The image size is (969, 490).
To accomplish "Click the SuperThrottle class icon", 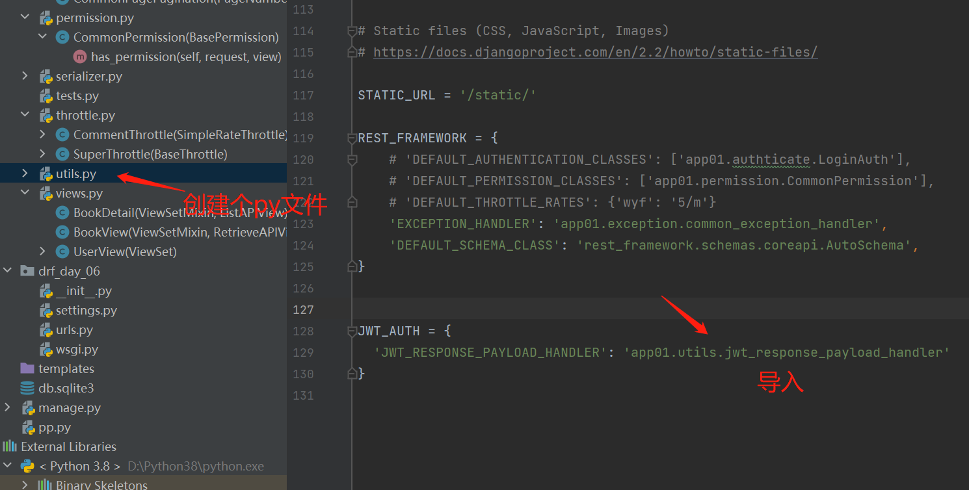I will [62, 154].
